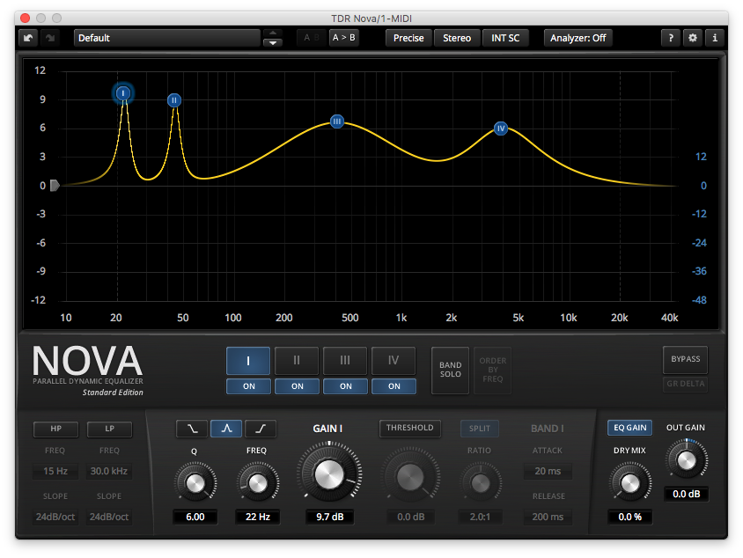Open the info 'i' icon
Viewport: 743px width, 558px height.
715,38
